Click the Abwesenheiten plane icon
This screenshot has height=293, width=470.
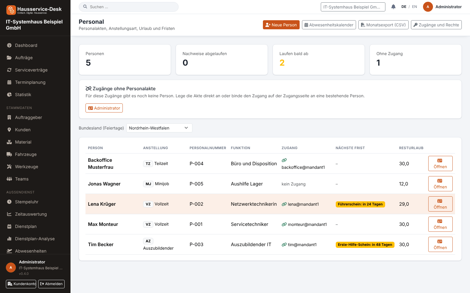pos(9,251)
